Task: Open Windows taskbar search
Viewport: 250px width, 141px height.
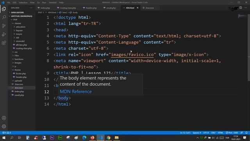Action: tap(12, 137)
